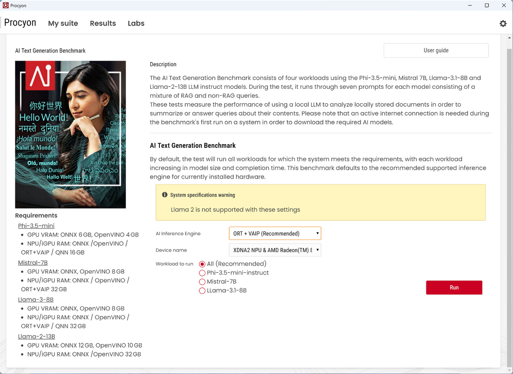The image size is (513, 374).
Task: Click the Requirements heading
Action: 36,216
